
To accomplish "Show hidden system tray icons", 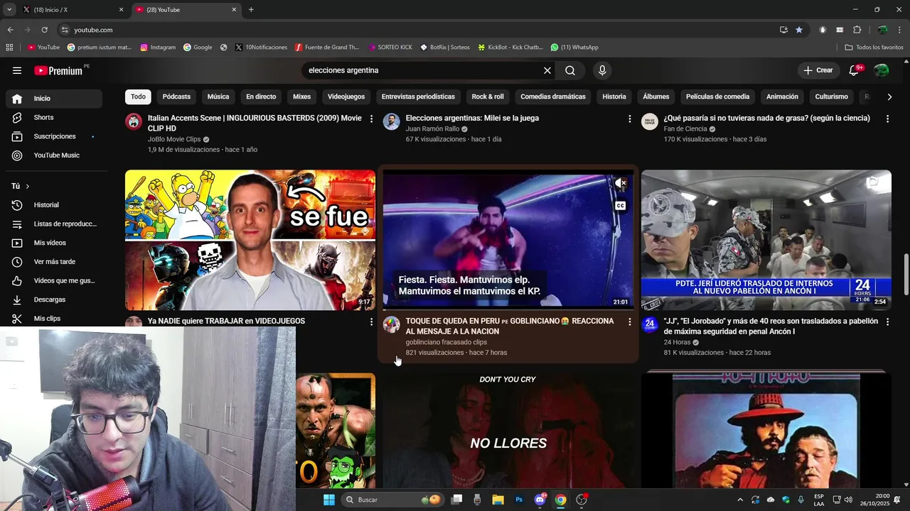I will pos(740,500).
